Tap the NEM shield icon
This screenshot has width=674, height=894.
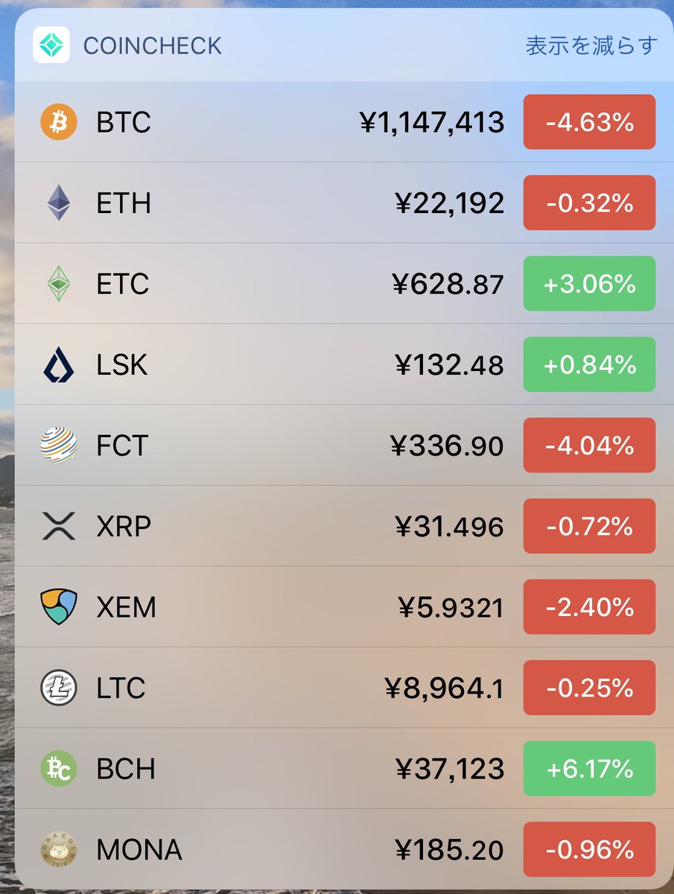[x=58, y=607]
